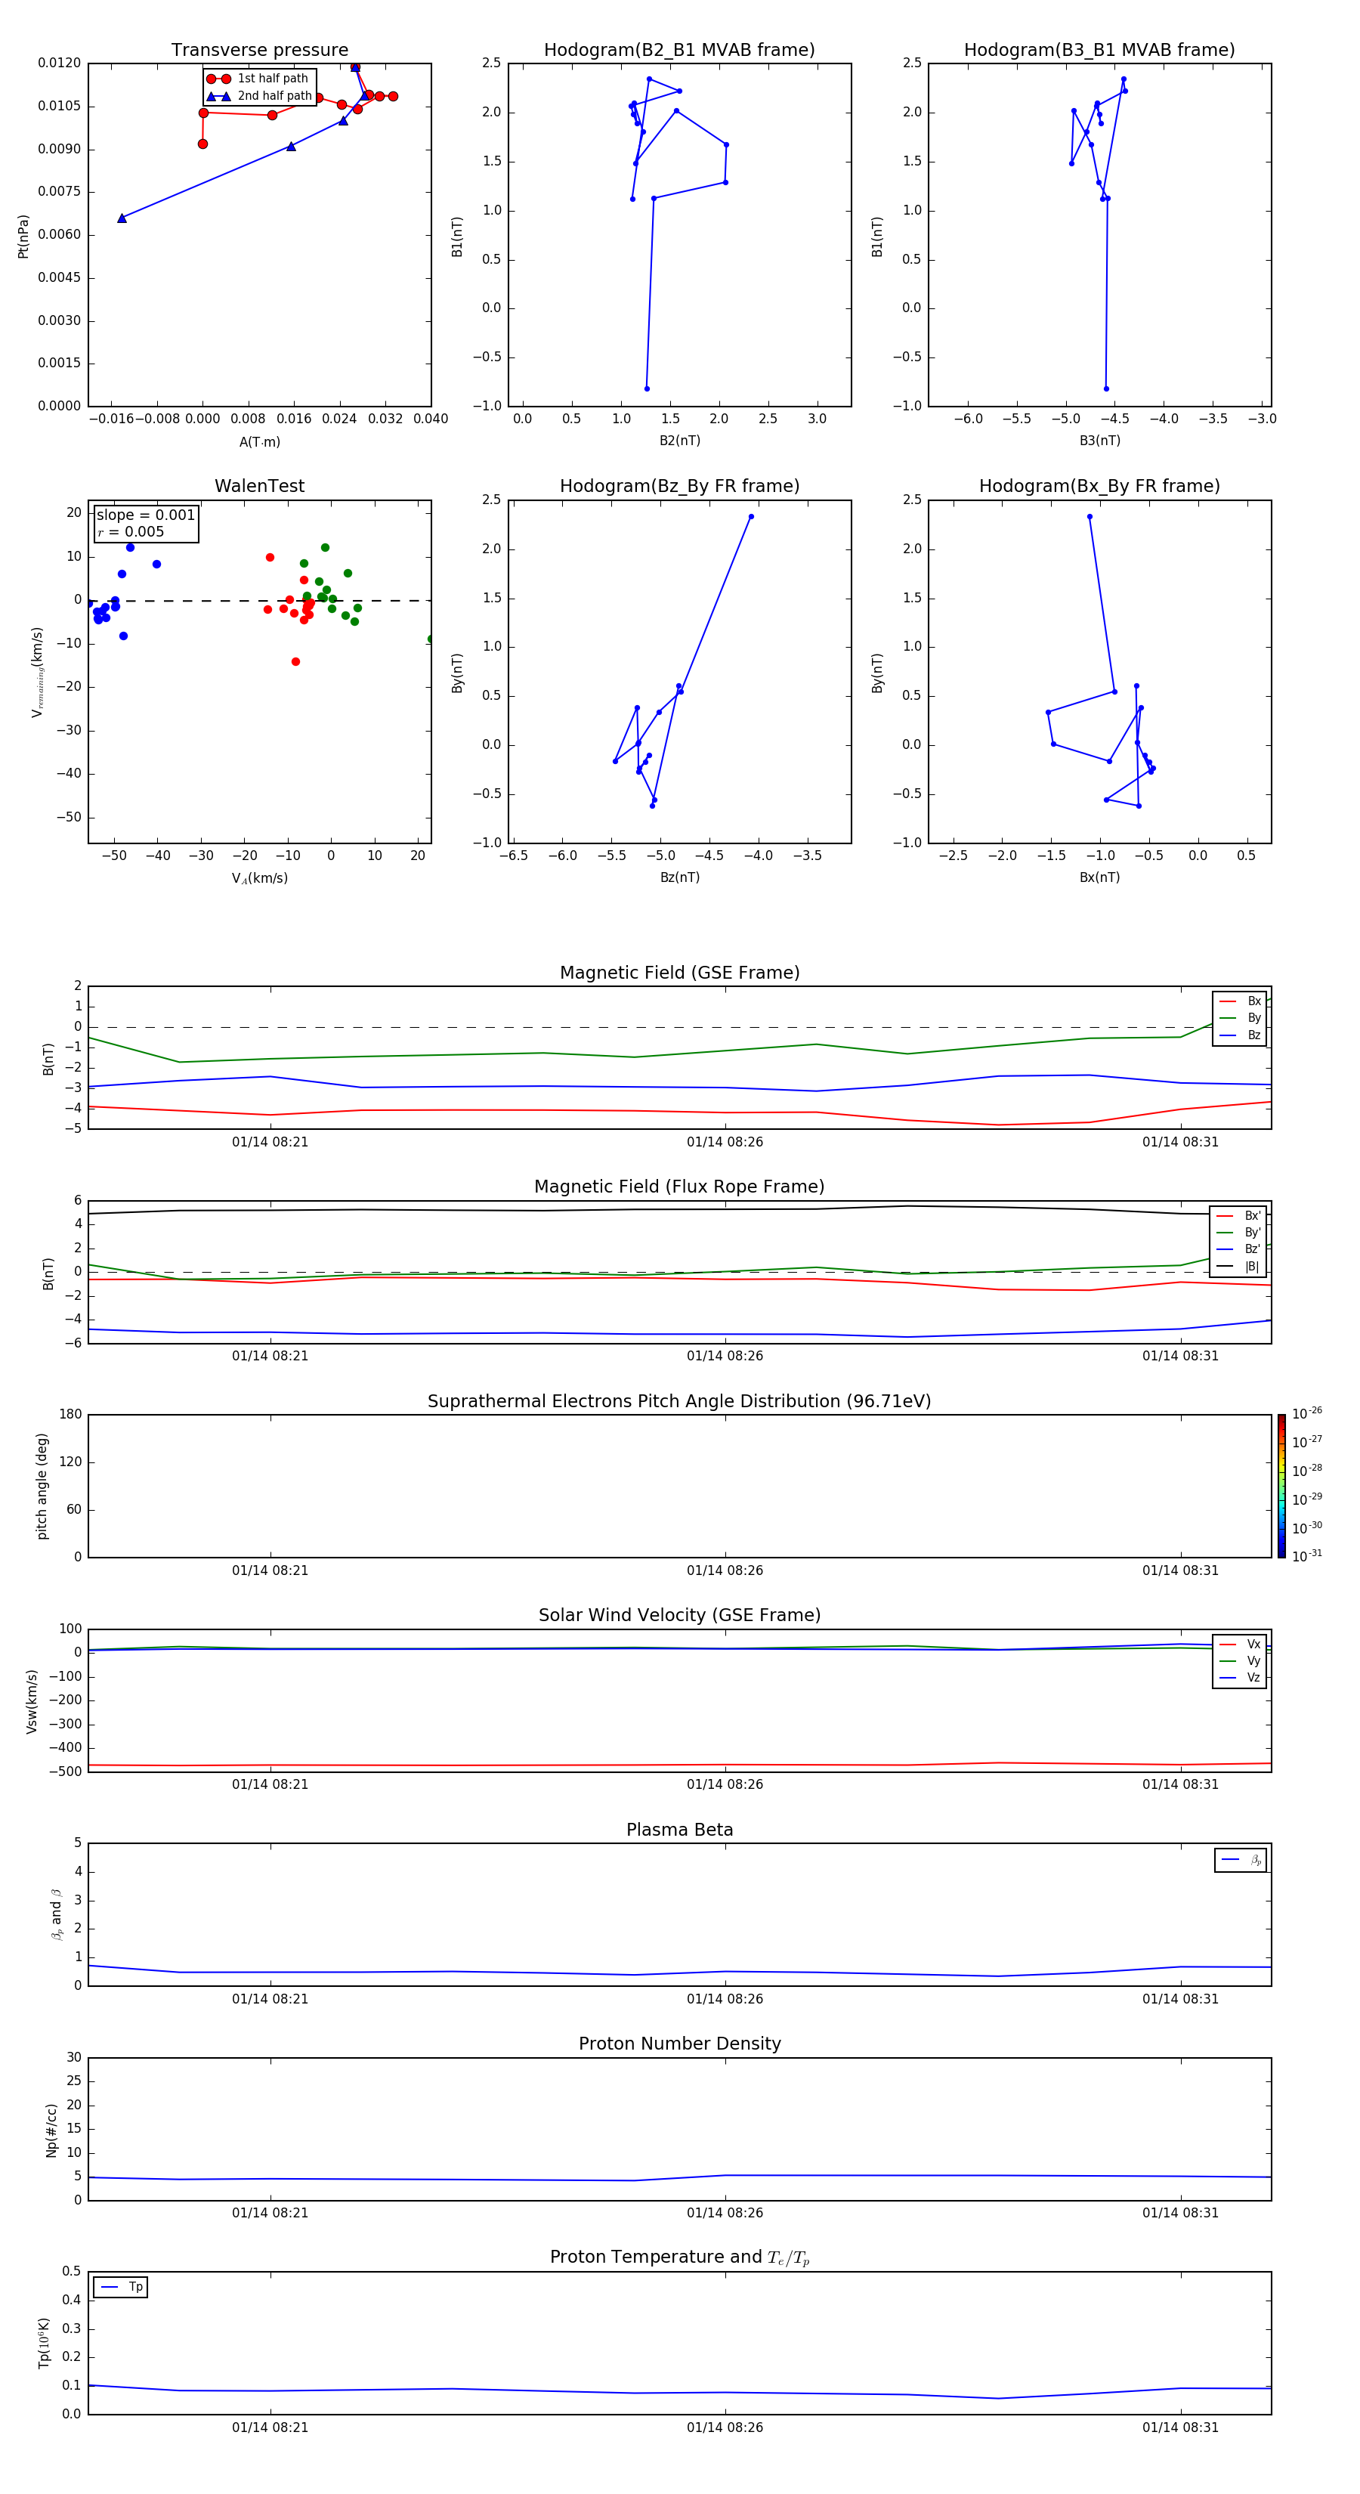
Task: Select the 'Hodogram(B2_B1 MVAB frame)' title
Action: 679,51
